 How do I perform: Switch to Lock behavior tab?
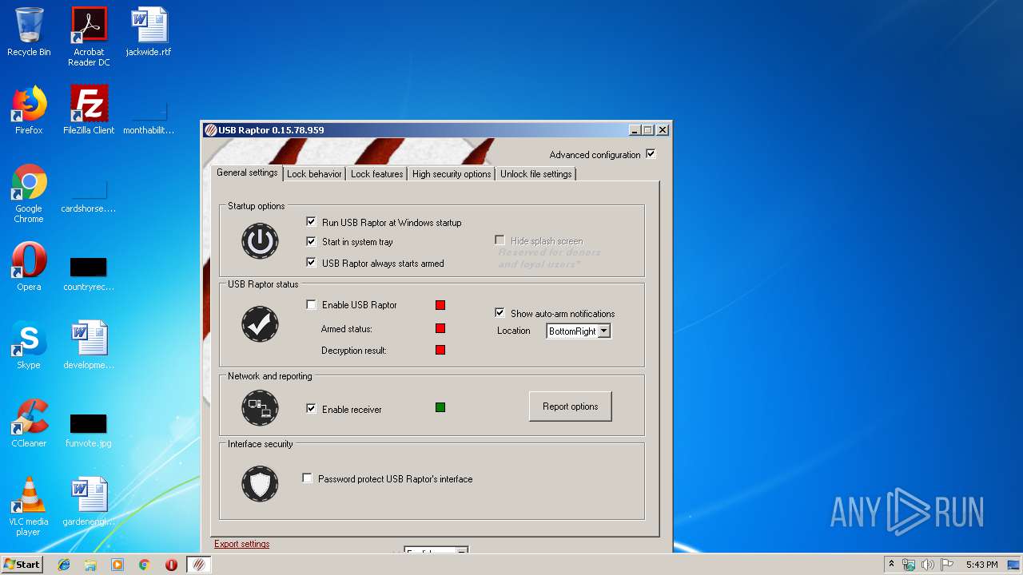point(314,173)
